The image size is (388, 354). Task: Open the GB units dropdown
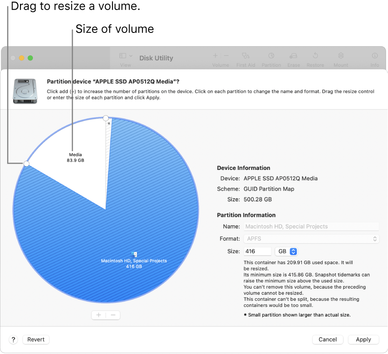286,251
